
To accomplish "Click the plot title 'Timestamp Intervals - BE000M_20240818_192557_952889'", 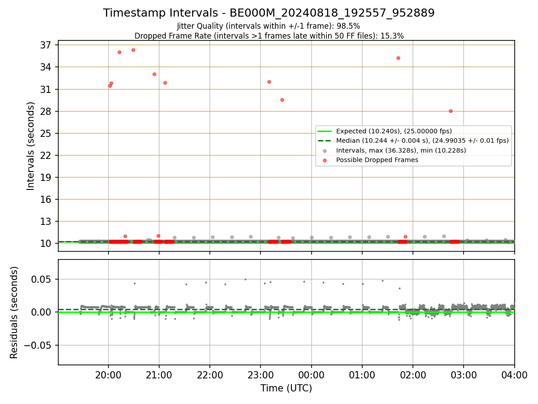I will pyautogui.click(x=269, y=13).
